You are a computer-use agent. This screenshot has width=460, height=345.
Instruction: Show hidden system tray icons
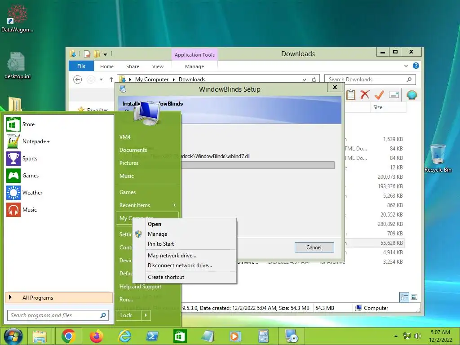pyautogui.click(x=396, y=336)
